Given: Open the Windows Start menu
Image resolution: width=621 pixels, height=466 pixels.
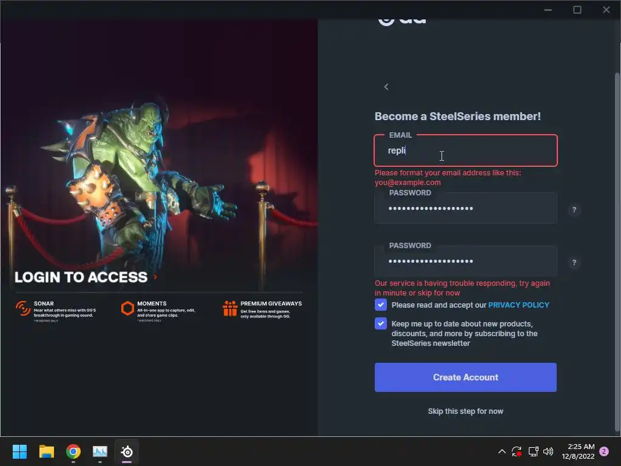Looking at the screenshot, I should (19, 451).
